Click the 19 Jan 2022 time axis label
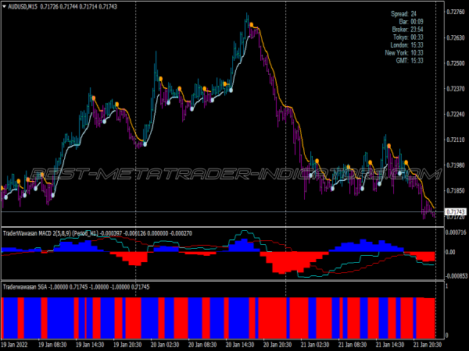 (14, 345)
